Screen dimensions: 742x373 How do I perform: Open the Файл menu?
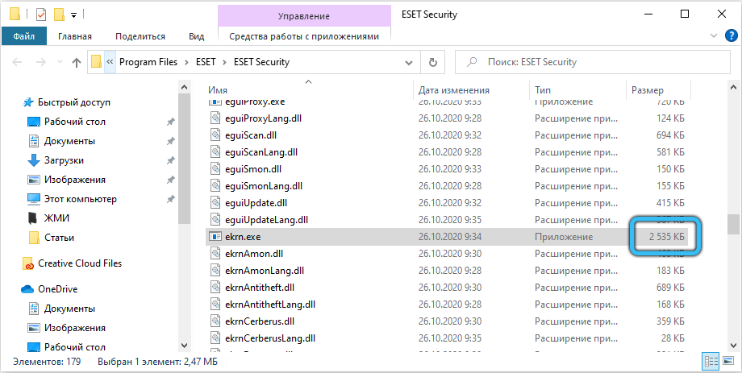click(23, 36)
